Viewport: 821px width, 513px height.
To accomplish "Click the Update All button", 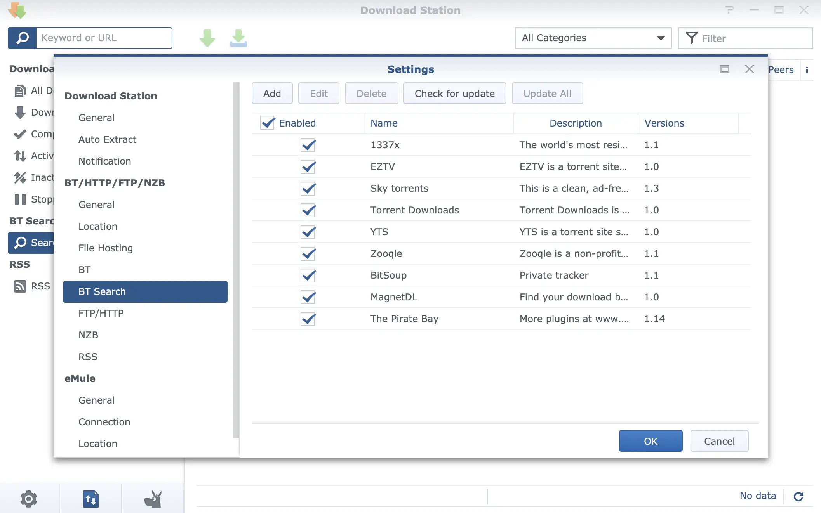I will (x=547, y=94).
